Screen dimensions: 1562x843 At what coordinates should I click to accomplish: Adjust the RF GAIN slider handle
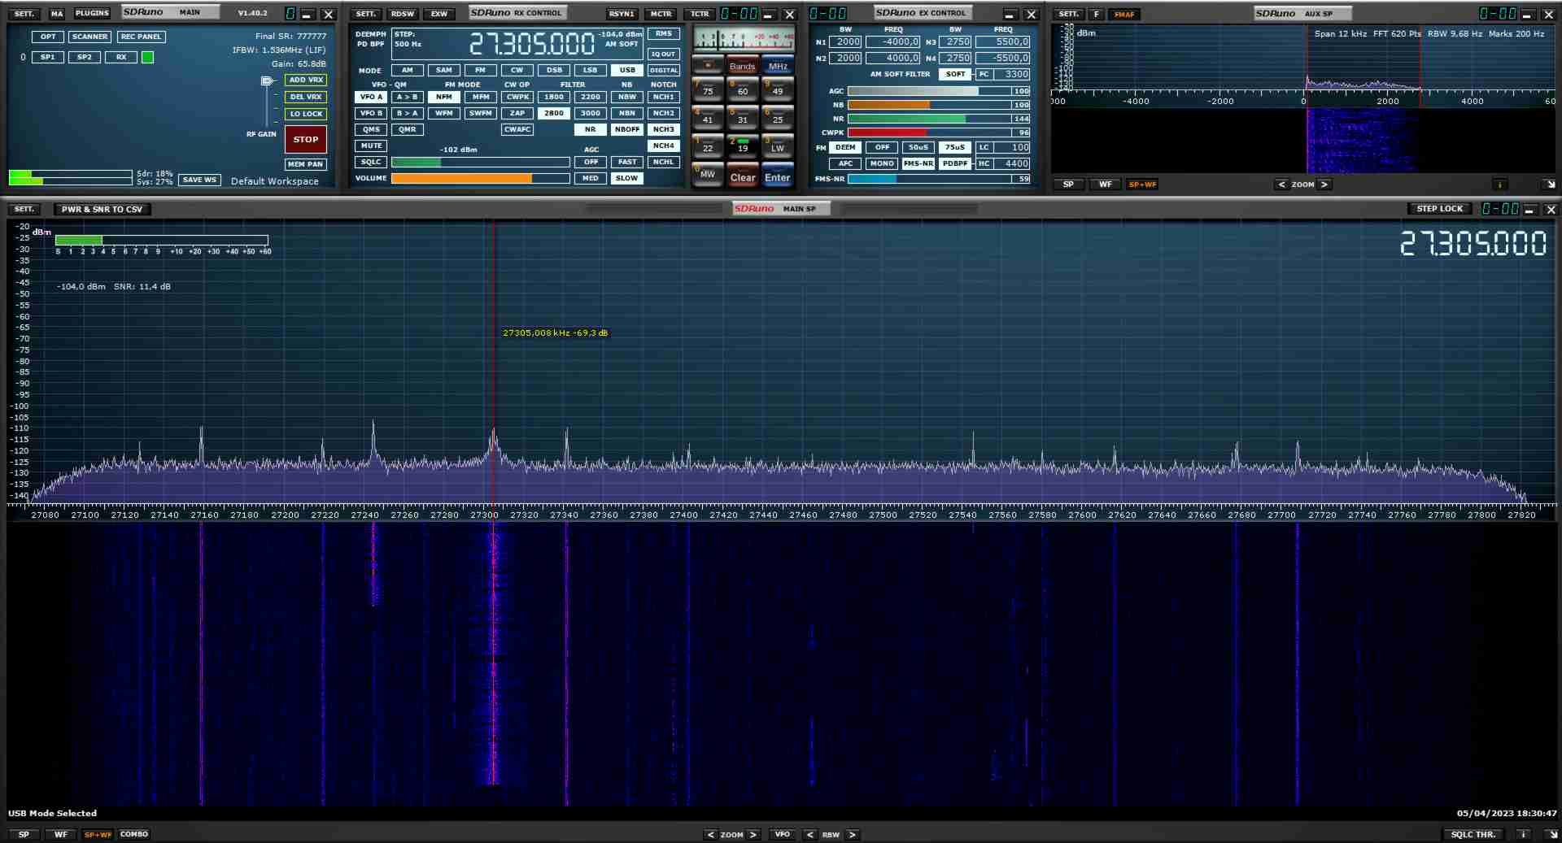pyautogui.click(x=267, y=81)
